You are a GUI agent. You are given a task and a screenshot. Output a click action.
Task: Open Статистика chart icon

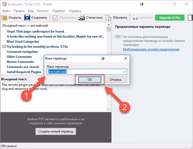point(82,17)
